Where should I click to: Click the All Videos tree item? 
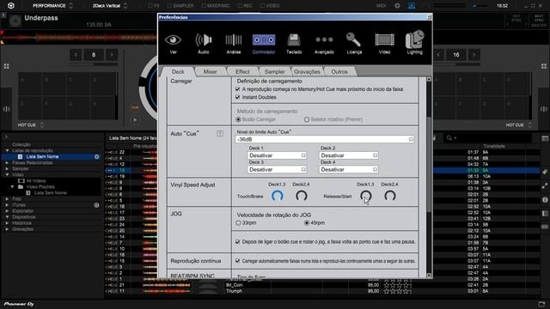tap(36, 181)
